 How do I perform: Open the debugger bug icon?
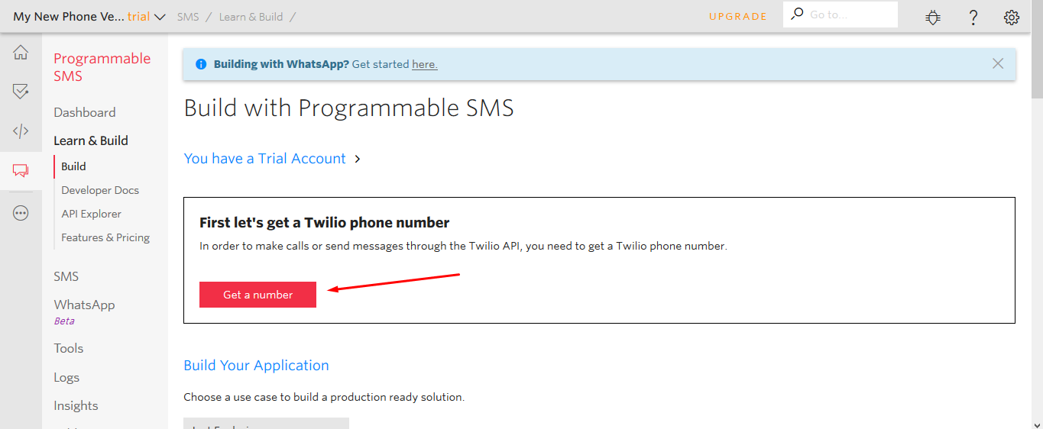(x=933, y=17)
